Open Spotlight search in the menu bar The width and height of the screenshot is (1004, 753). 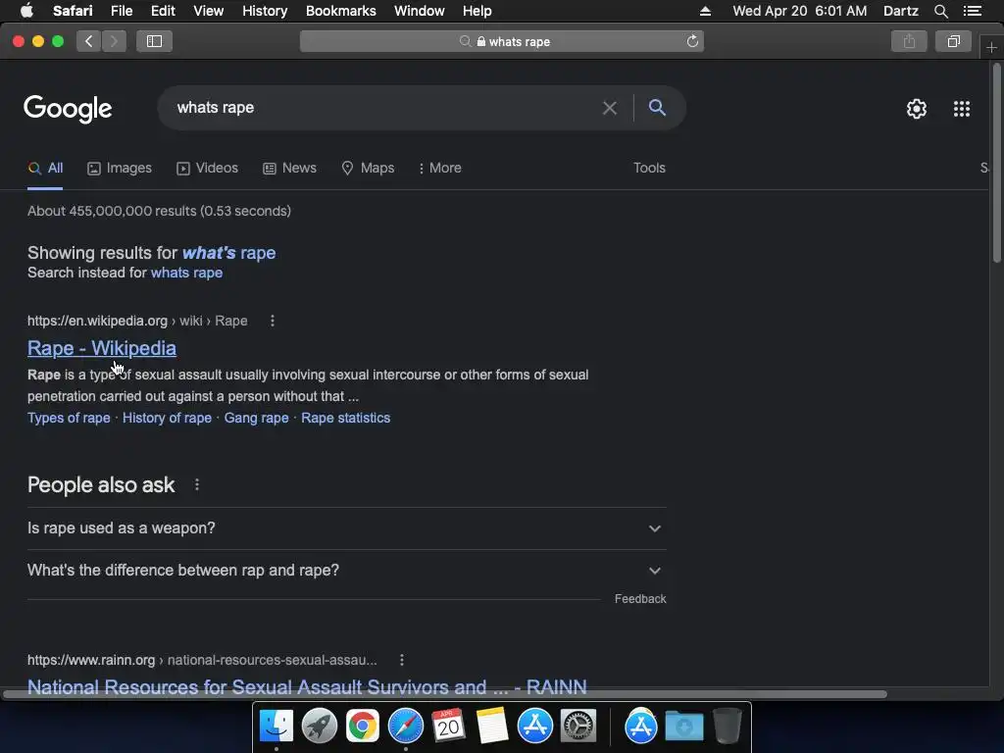[940, 11]
